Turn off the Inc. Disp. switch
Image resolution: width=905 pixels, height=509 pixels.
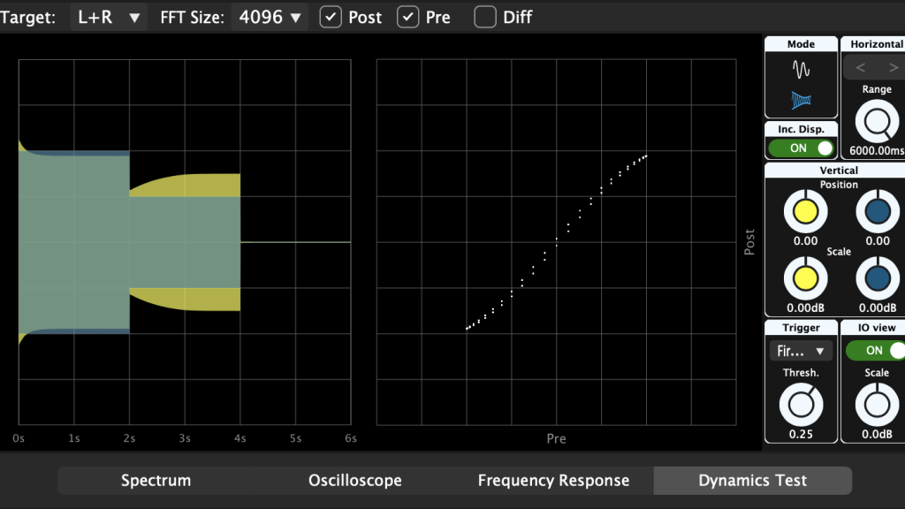[x=801, y=148]
